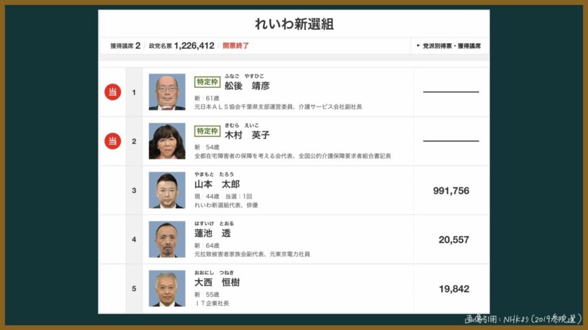Select the candidate name 蓮池 透

(212, 233)
